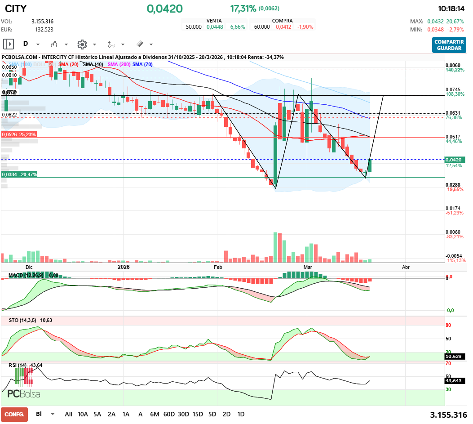Expand the D timeframe dropdown arrow
This screenshot has height=424, width=473.
pos(38,45)
